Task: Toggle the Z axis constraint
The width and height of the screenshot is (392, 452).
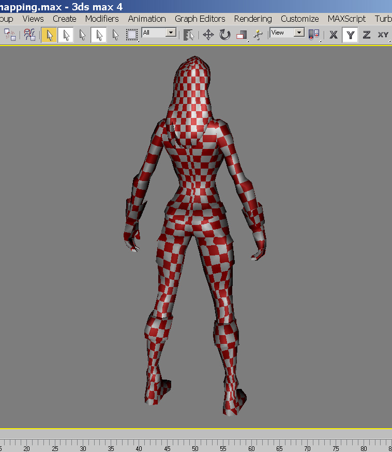Action: pyautogui.click(x=367, y=35)
